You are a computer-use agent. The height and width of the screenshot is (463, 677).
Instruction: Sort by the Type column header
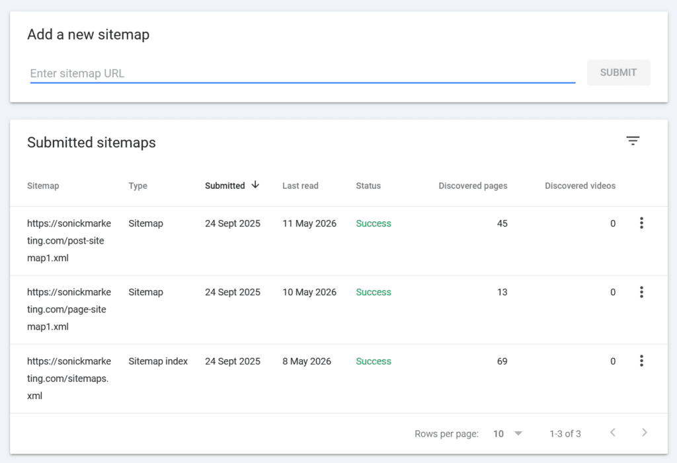click(138, 186)
